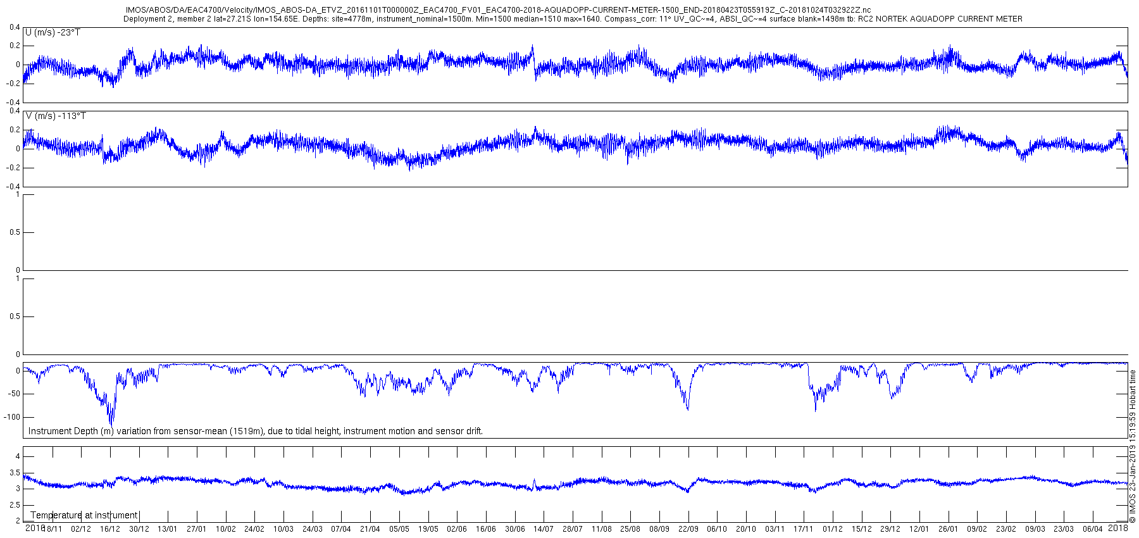
Task: Click the '09/03' date tick label
Action: [1035, 529]
